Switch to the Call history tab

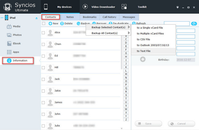(x=109, y=17)
